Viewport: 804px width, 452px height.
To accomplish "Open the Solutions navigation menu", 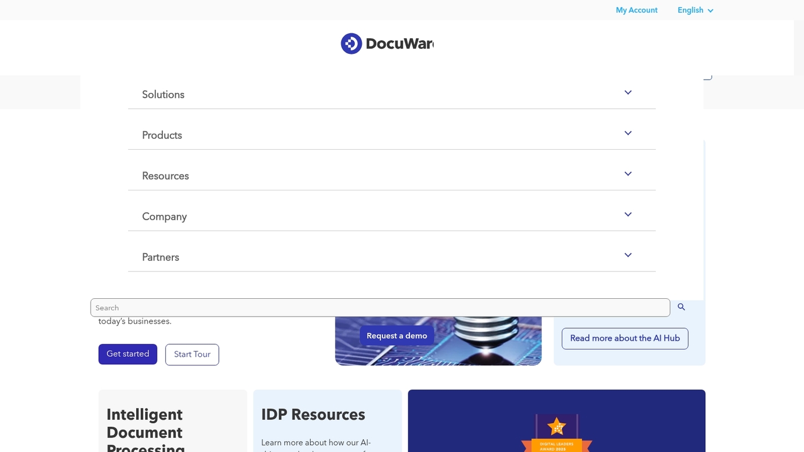I will [x=163, y=95].
